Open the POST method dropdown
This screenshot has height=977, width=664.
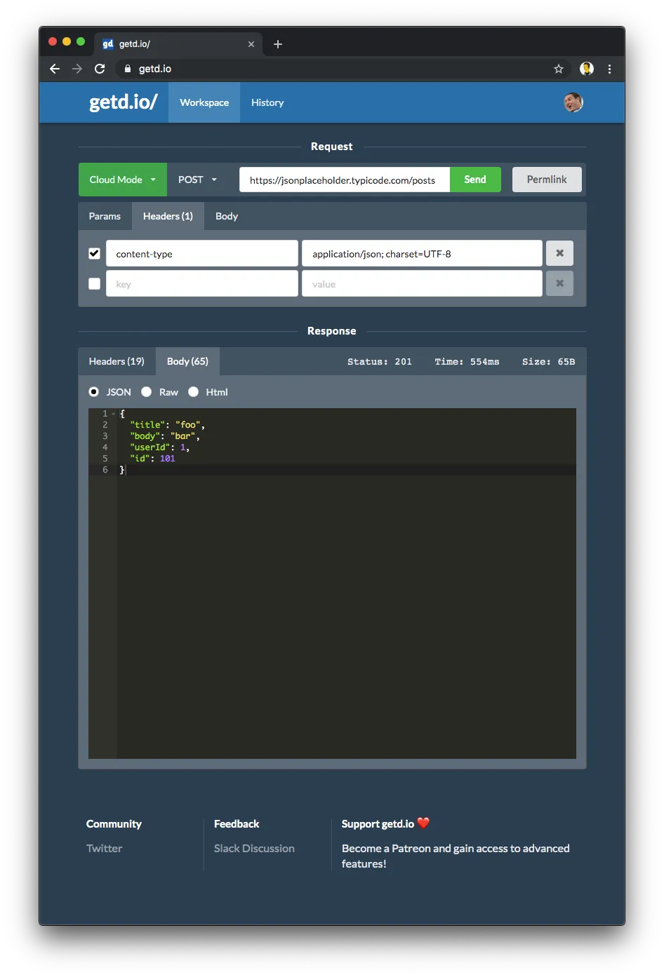197,180
